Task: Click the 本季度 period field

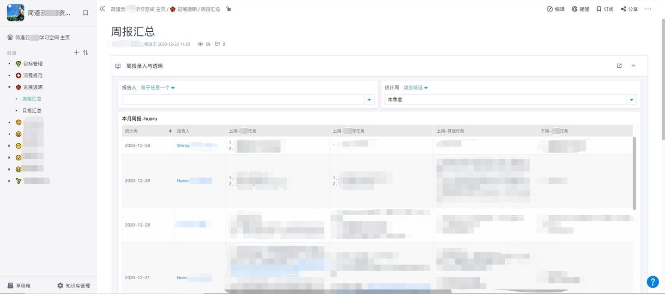Action: (506, 100)
